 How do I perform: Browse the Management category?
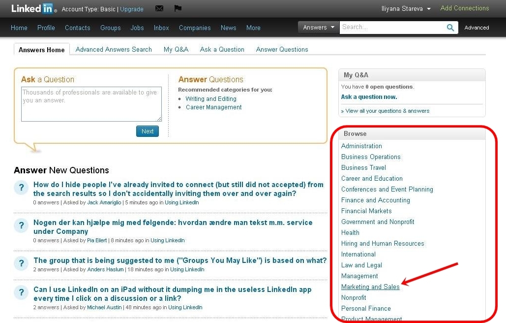pos(359,276)
